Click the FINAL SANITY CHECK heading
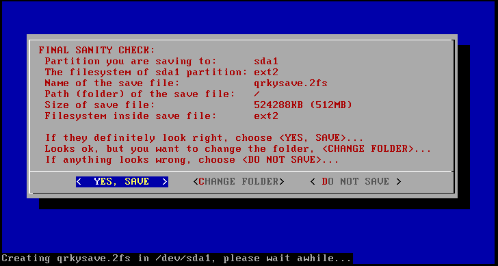Screen dimensions: 498x266 (97, 50)
